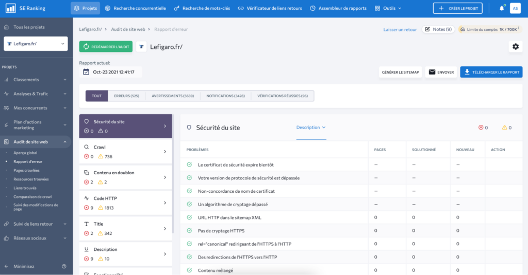Click the shield icon in Sécurité du site header

click(x=189, y=127)
